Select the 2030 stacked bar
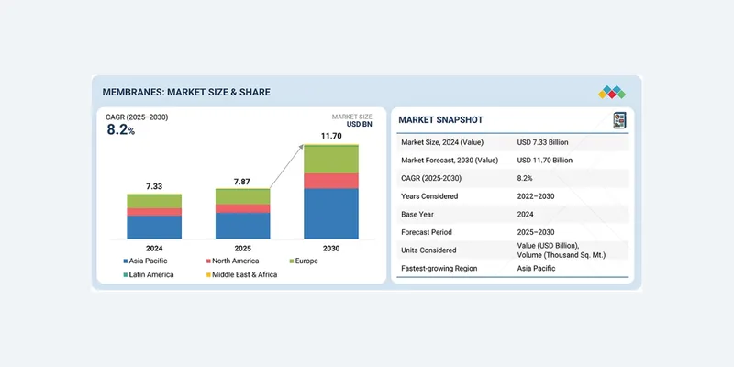The width and height of the screenshot is (734, 367). pos(331,192)
